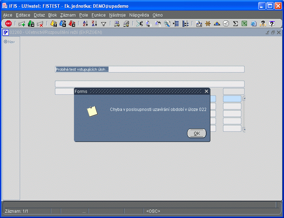The height and width of the screenshot is (218, 284).
Task: Click the delete record icon with red X
Action: [x=40, y=24]
